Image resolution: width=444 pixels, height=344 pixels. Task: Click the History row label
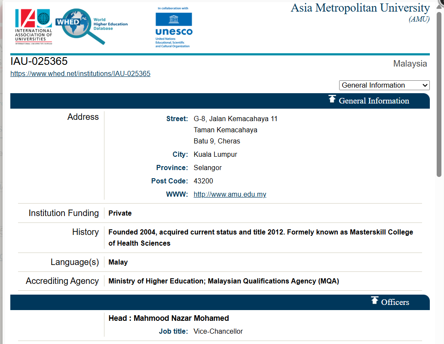click(86, 232)
